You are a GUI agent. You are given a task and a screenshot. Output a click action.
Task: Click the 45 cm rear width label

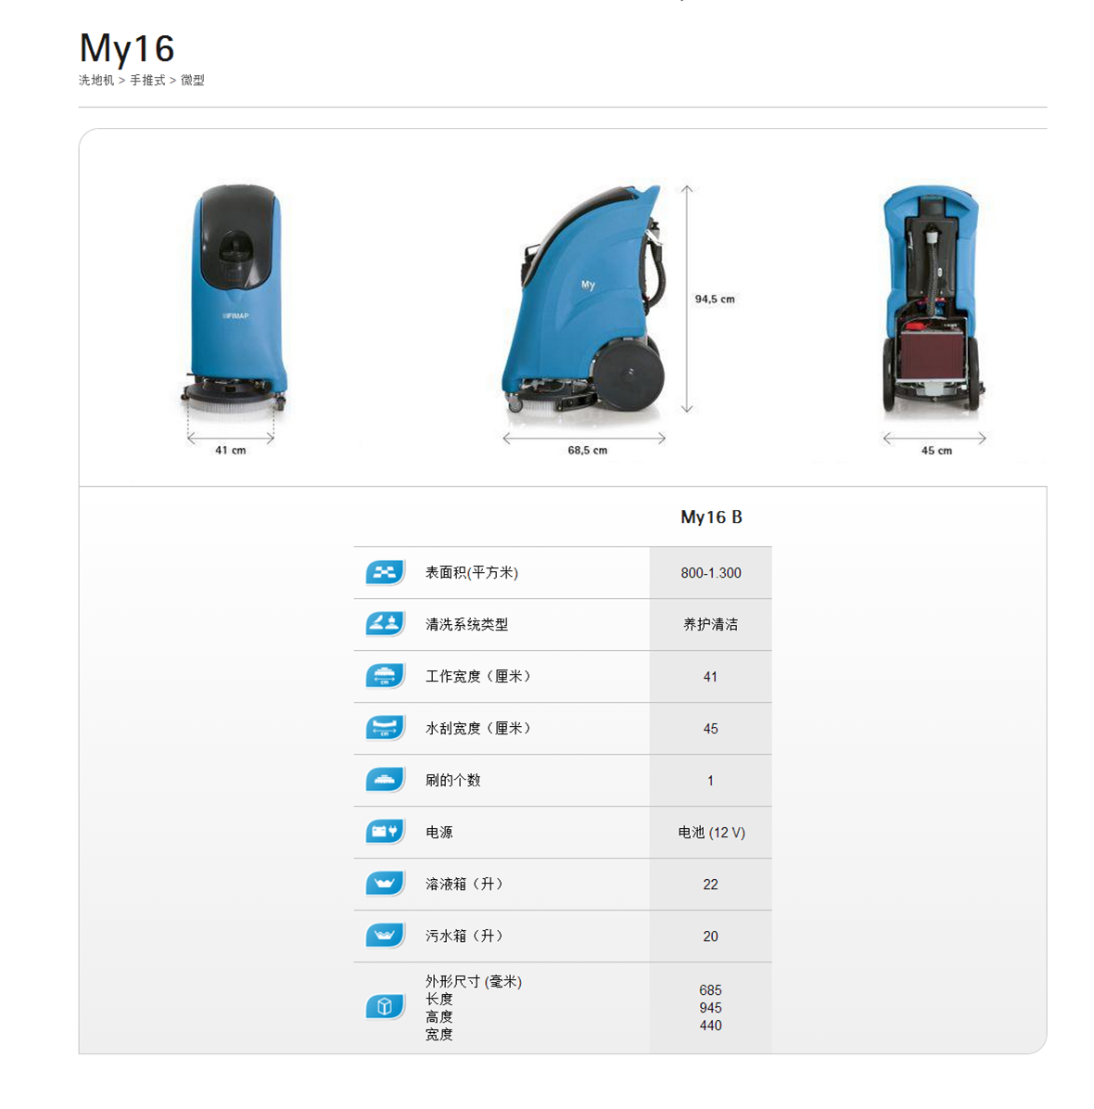[x=936, y=451]
